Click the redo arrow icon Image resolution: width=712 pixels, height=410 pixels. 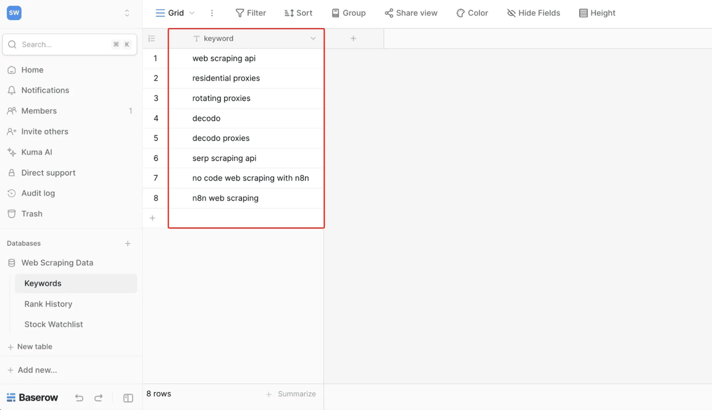pyautogui.click(x=99, y=398)
